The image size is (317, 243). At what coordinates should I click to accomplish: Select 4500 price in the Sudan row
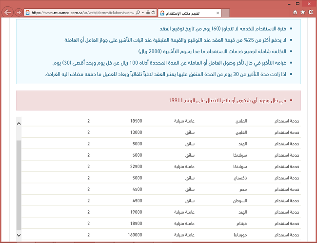(x=137, y=201)
